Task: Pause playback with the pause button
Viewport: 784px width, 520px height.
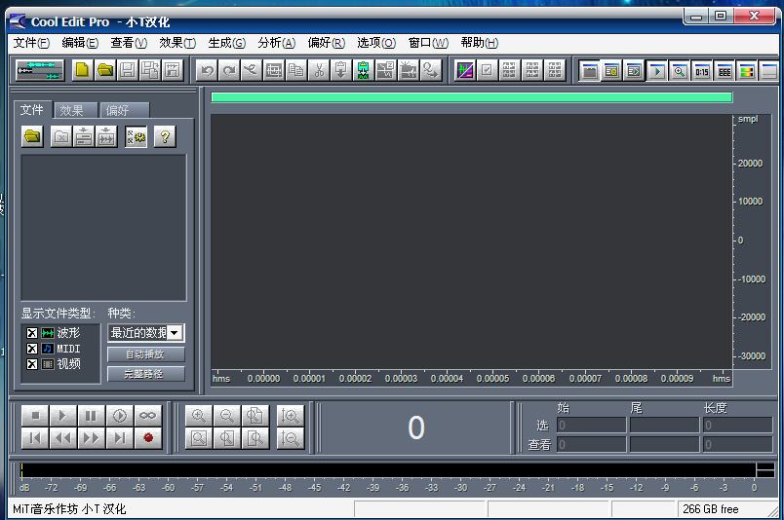Action: (91, 416)
